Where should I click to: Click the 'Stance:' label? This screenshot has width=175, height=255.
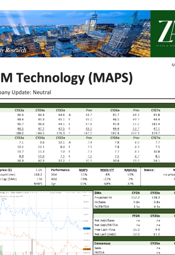149,170
